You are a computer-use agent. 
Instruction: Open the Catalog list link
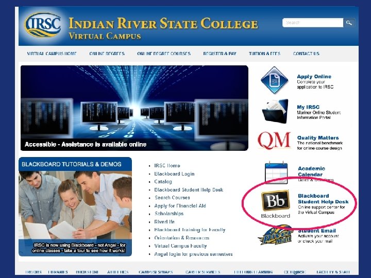pyautogui.click(x=163, y=182)
